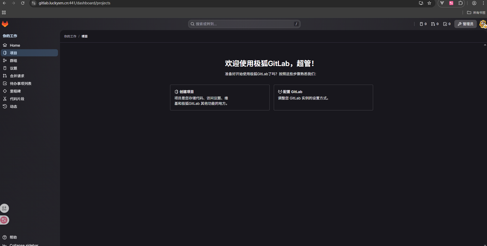Click the browser back arrow
The image size is (487, 246).
tap(4, 3)
